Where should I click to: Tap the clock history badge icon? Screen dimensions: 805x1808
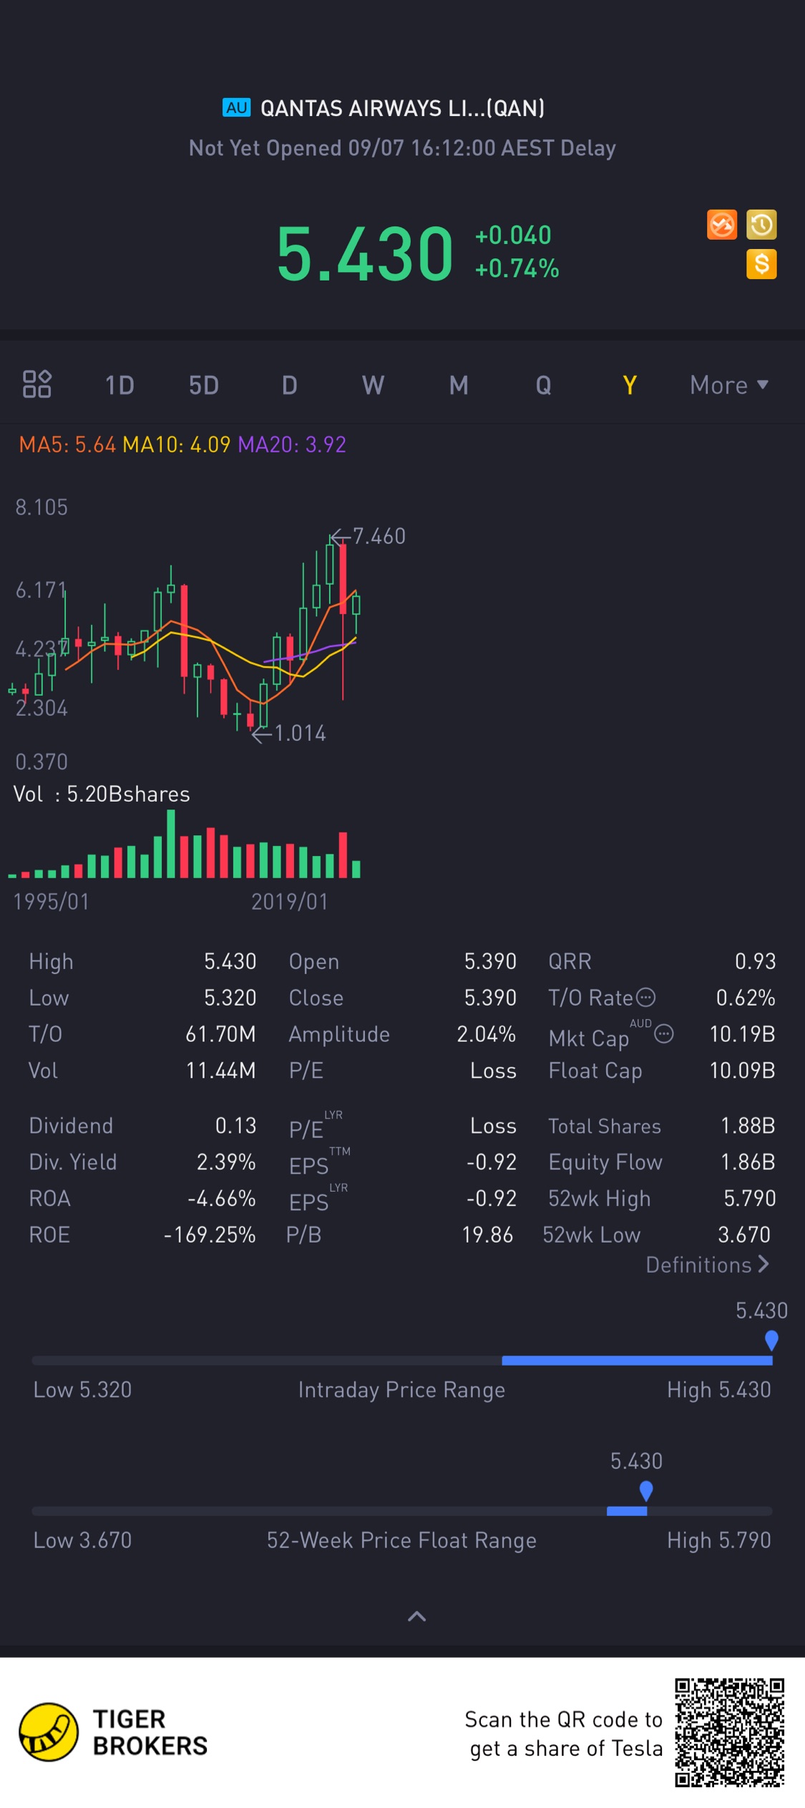pyautogui.click(x=761, y=225)
